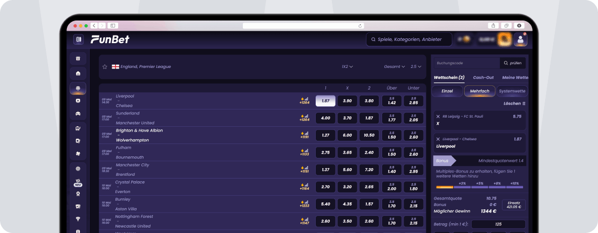
Task: Open +1223 markets for Burnley - Aston Villa
Action: [304, 205]
